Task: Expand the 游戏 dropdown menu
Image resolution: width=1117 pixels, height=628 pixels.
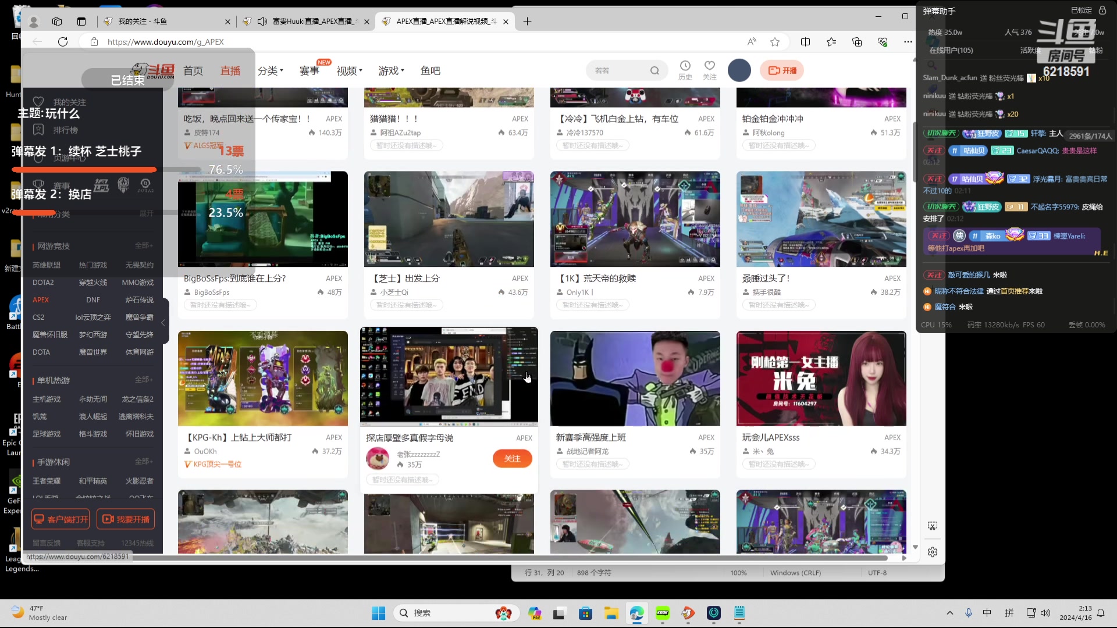Action: [x=392, y=70]
